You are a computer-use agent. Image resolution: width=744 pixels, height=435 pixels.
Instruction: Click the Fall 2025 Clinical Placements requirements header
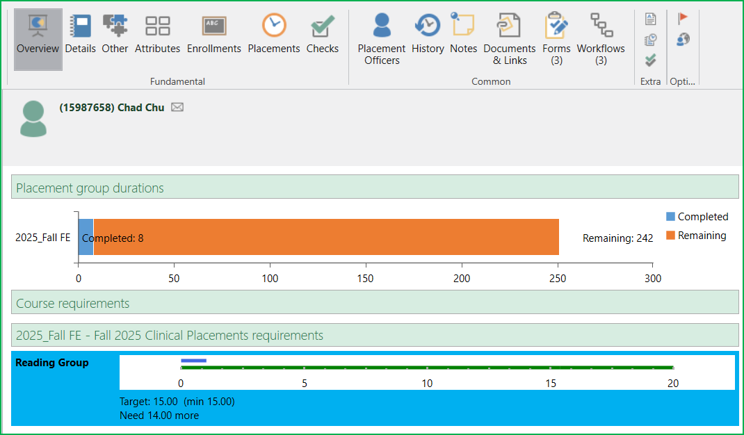[375, 336]
